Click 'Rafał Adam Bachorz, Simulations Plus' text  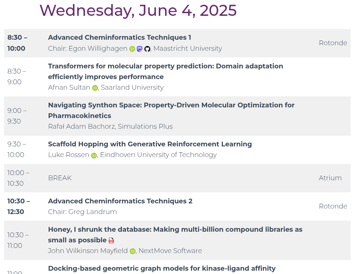point(110,127)
